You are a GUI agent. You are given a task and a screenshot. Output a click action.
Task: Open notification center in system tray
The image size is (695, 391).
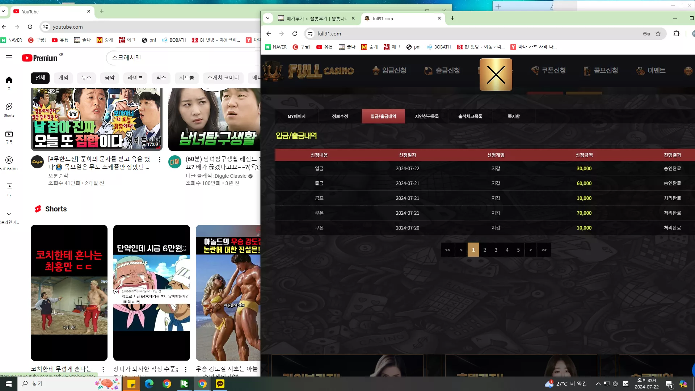[669, 384]
